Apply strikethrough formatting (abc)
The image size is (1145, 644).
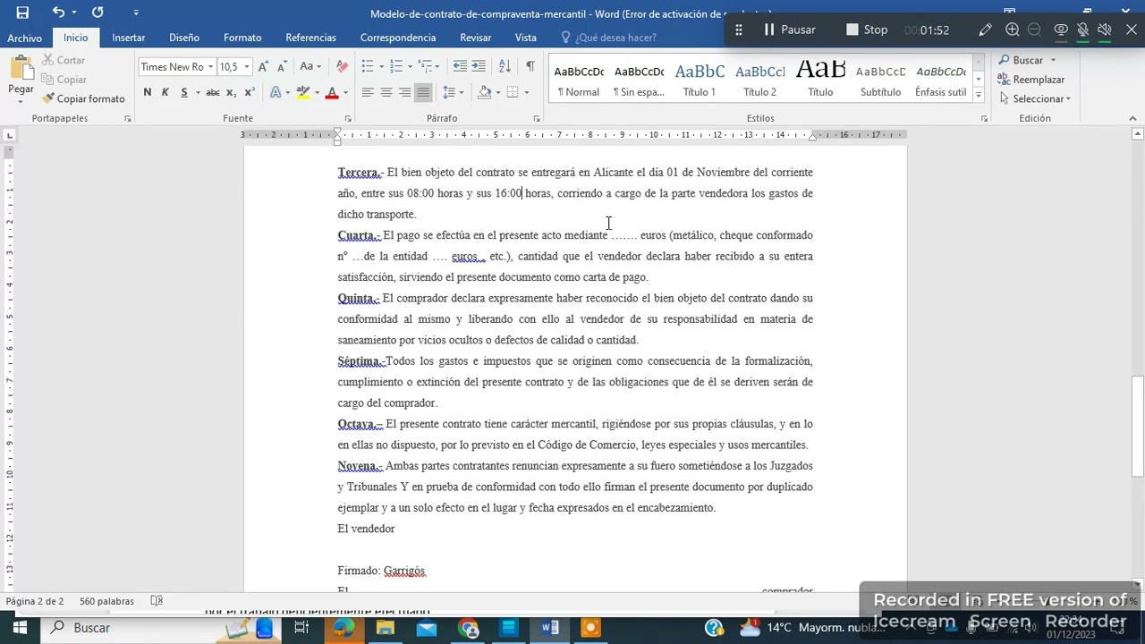(213, 92)
